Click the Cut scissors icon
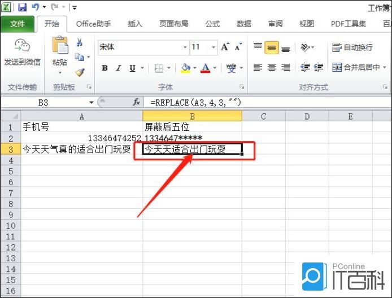Screen dimensions: 392x298 point(80,42)
